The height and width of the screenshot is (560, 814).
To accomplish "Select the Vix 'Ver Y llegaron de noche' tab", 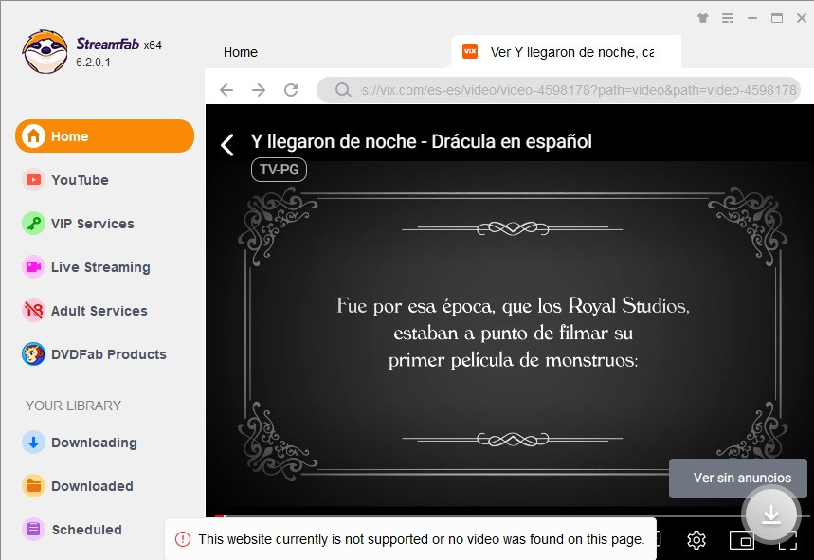I will pyautogui.click(x=569, y=52).
